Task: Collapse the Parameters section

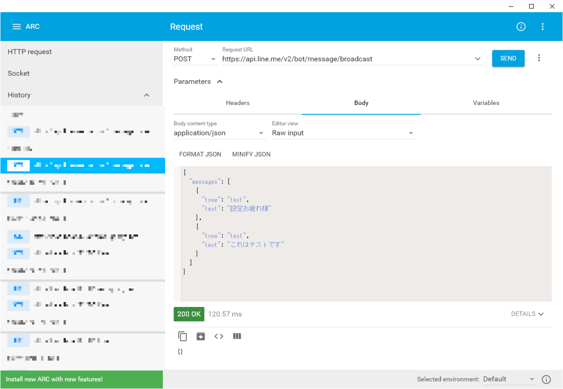Action: click(198, 82)
